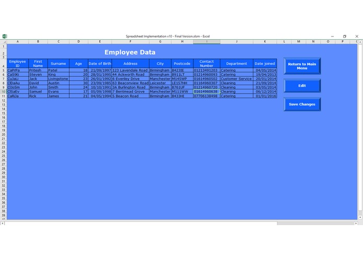Click the Save Changes button

[x=302, y=104]
